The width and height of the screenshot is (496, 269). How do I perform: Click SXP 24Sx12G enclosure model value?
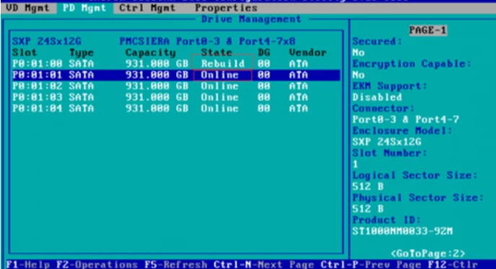tap(386, 142)
